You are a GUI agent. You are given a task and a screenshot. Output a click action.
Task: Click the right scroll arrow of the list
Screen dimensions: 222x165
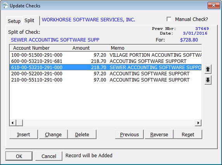point(198,123)
